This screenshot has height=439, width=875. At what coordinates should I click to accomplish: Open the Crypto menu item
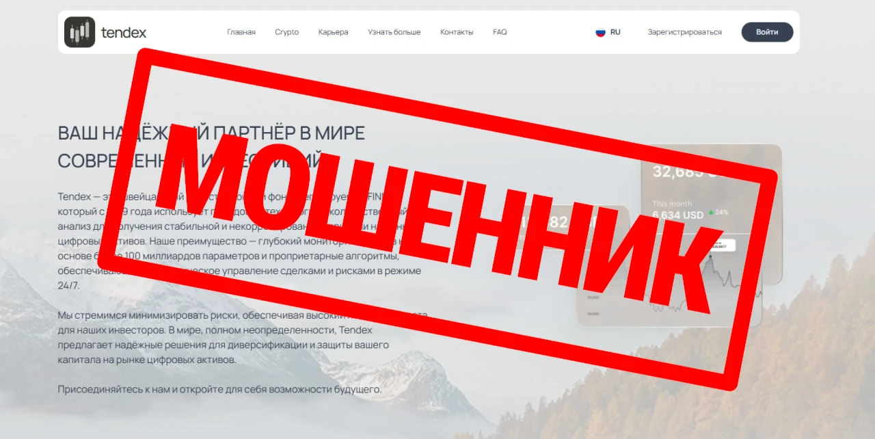pos(287,32)
